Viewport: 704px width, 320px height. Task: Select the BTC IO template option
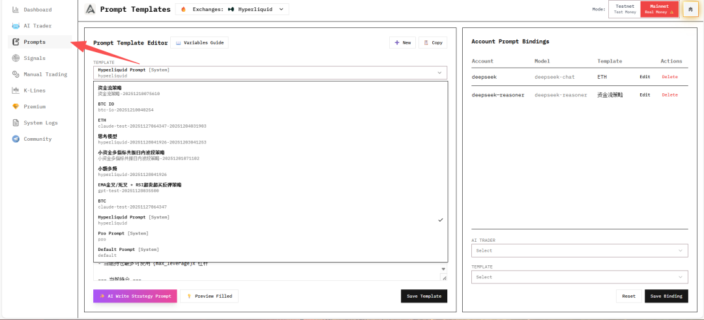[x=271, y=107]
